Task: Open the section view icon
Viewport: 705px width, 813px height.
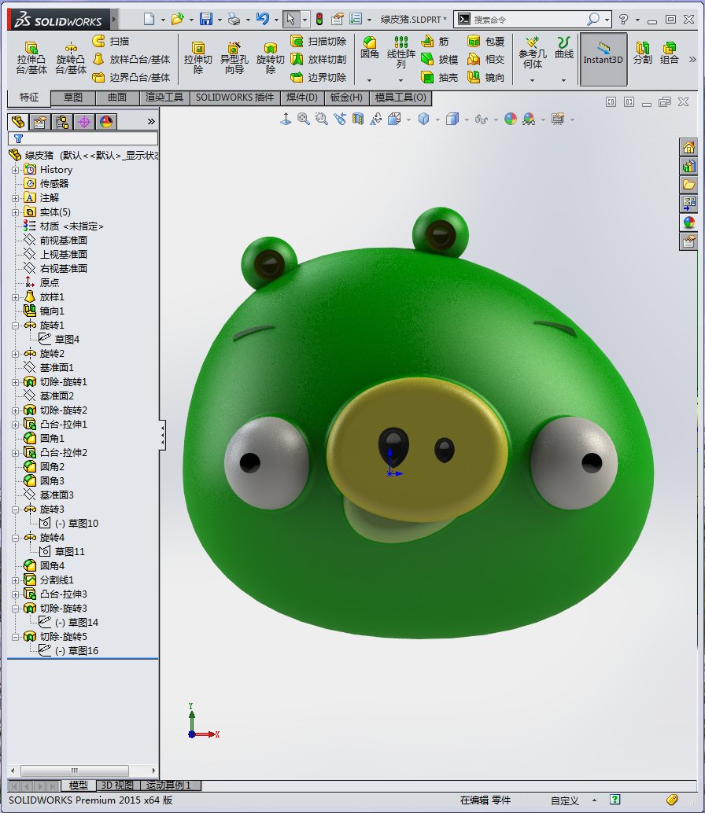Action: point(357,120)
